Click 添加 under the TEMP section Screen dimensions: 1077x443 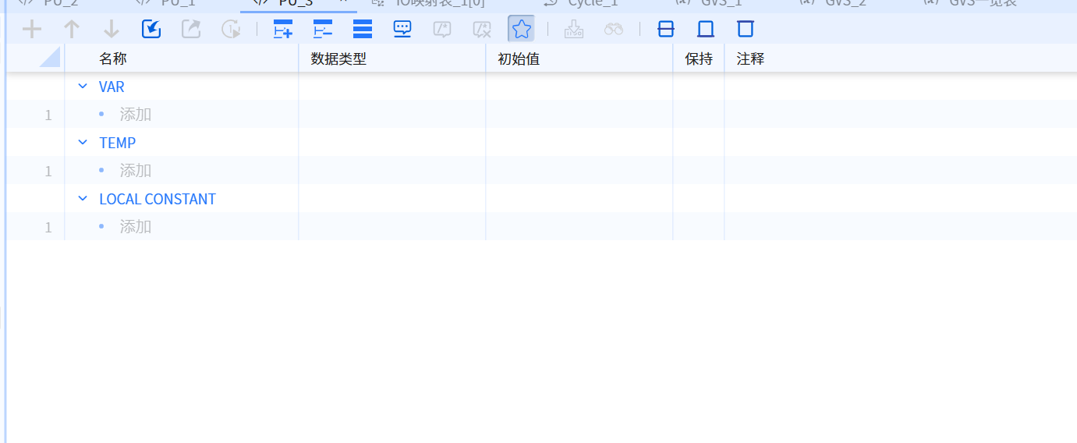click(x=135, y=171)
